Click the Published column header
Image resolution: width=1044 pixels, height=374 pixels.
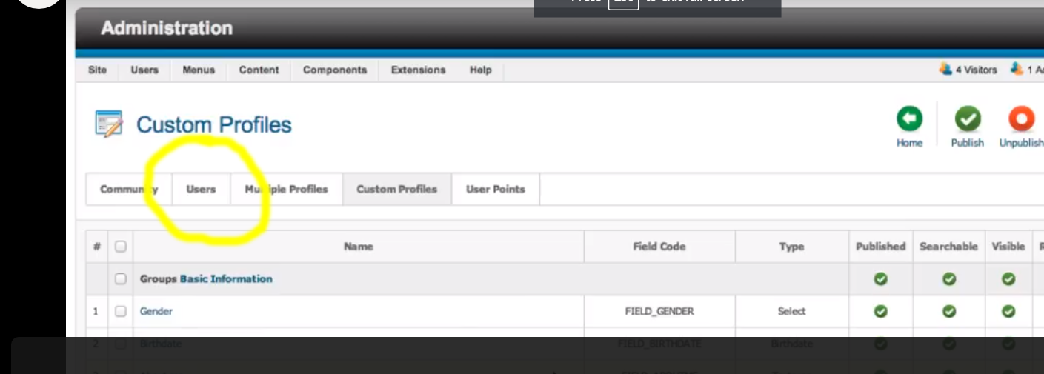coord(880,247)
